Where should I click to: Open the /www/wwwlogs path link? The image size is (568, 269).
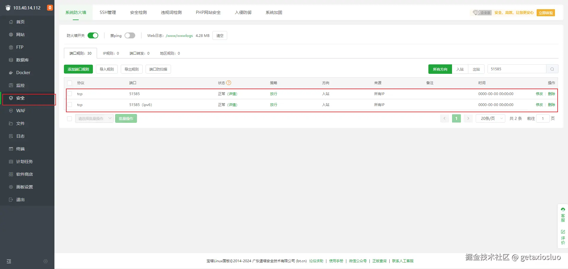[x=179, y=36]
